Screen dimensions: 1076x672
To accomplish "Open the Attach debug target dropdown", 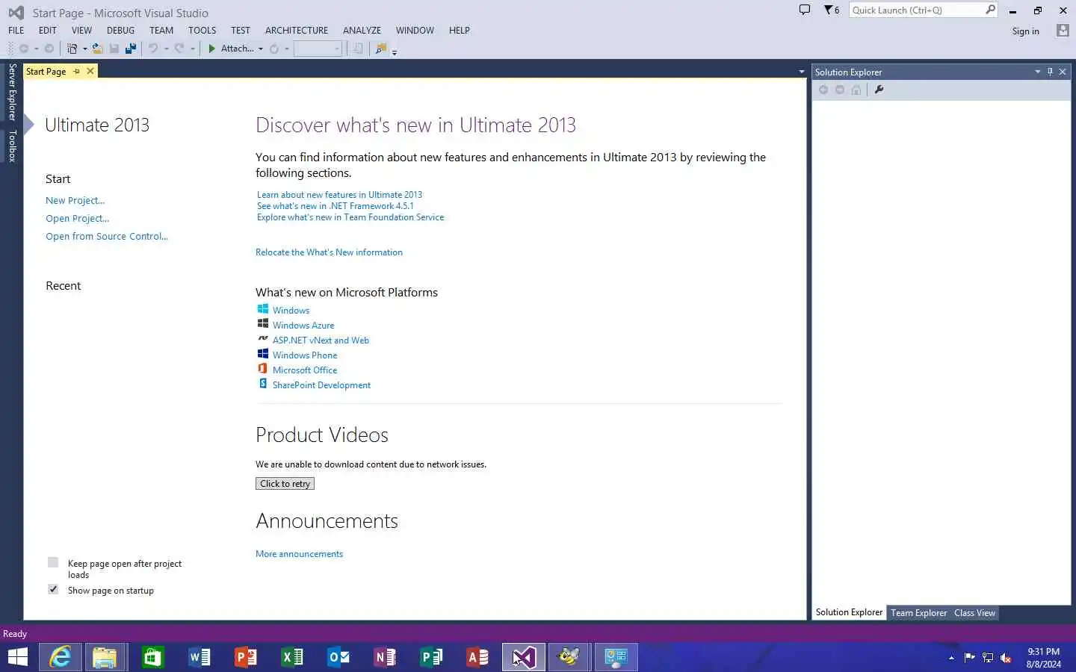I will point(261,49).
